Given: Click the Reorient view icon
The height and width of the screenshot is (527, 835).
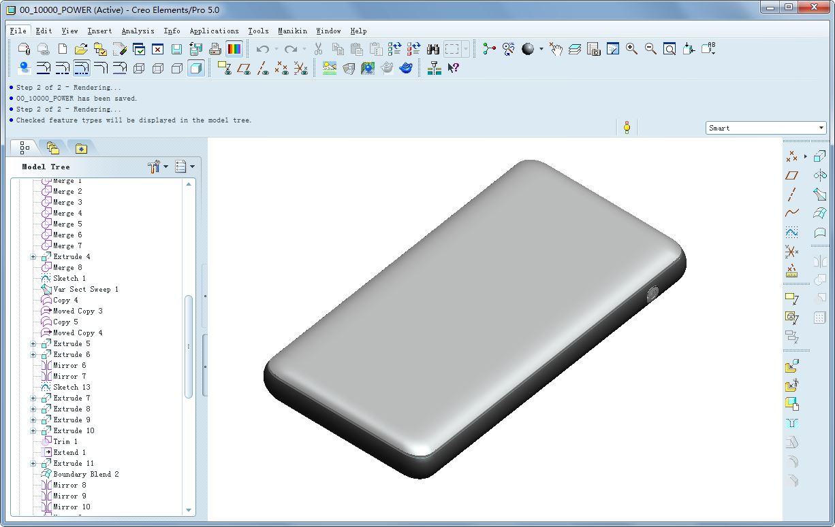Looking at the screenshot, I should pos(689,49).
